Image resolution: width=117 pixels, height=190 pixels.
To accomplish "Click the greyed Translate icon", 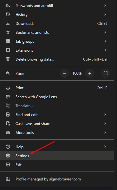I will [x=8, y=106].
